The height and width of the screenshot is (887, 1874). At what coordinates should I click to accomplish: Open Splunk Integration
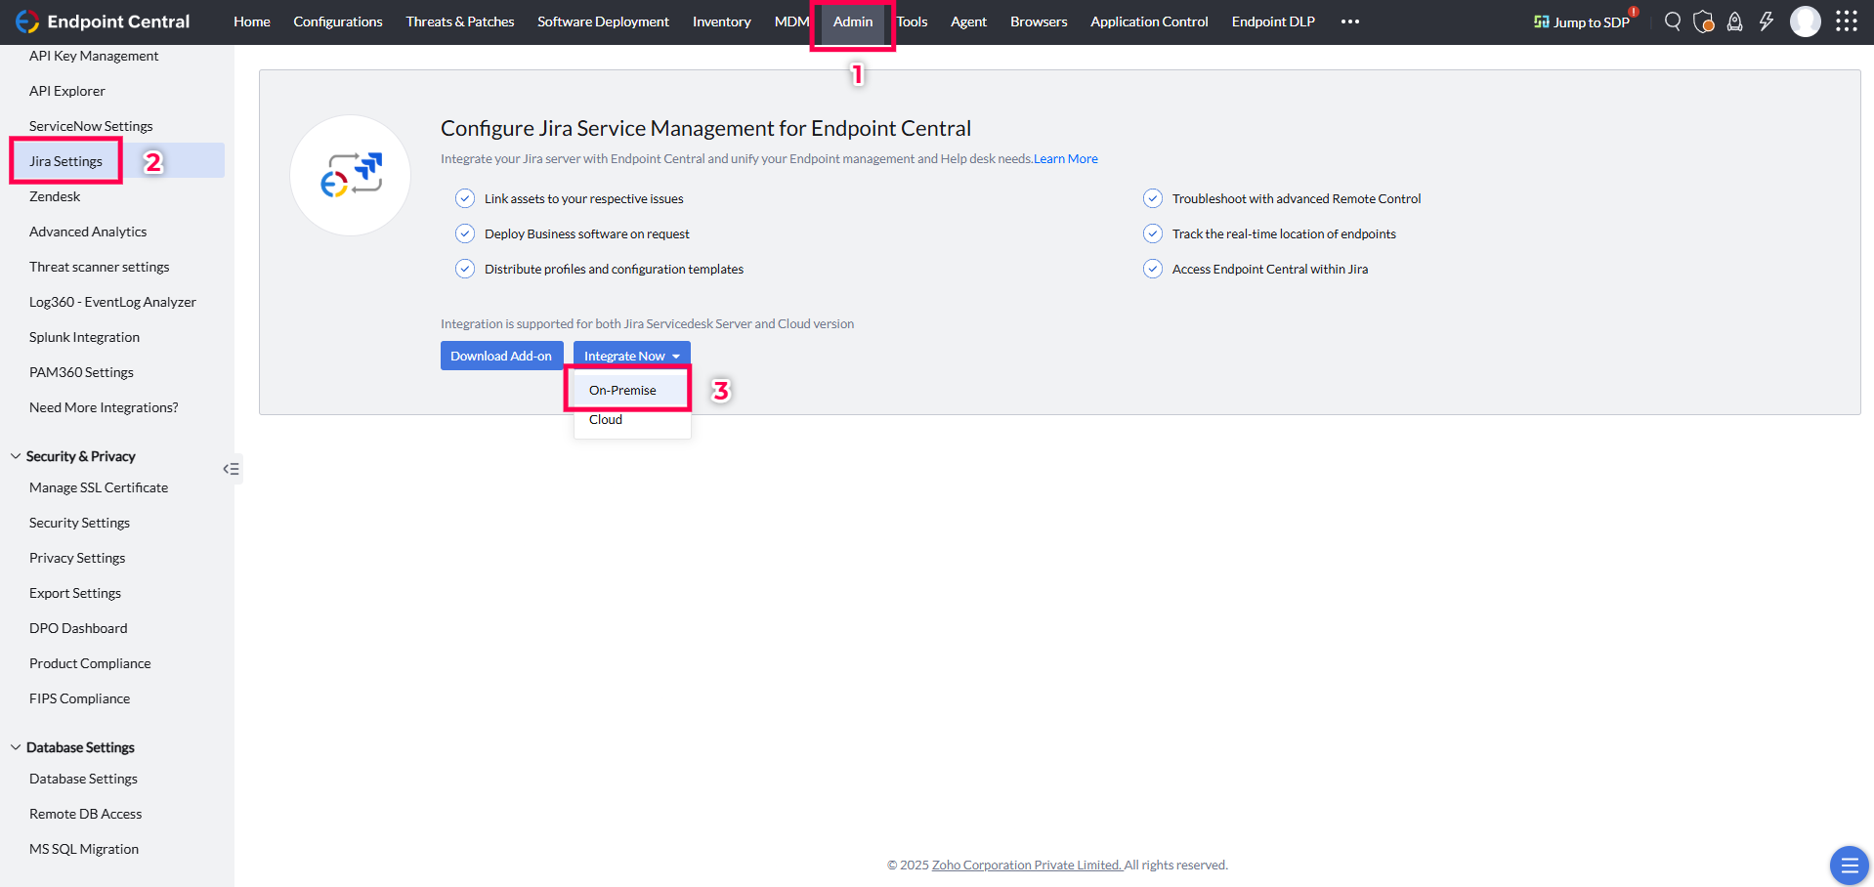[84, 337]
